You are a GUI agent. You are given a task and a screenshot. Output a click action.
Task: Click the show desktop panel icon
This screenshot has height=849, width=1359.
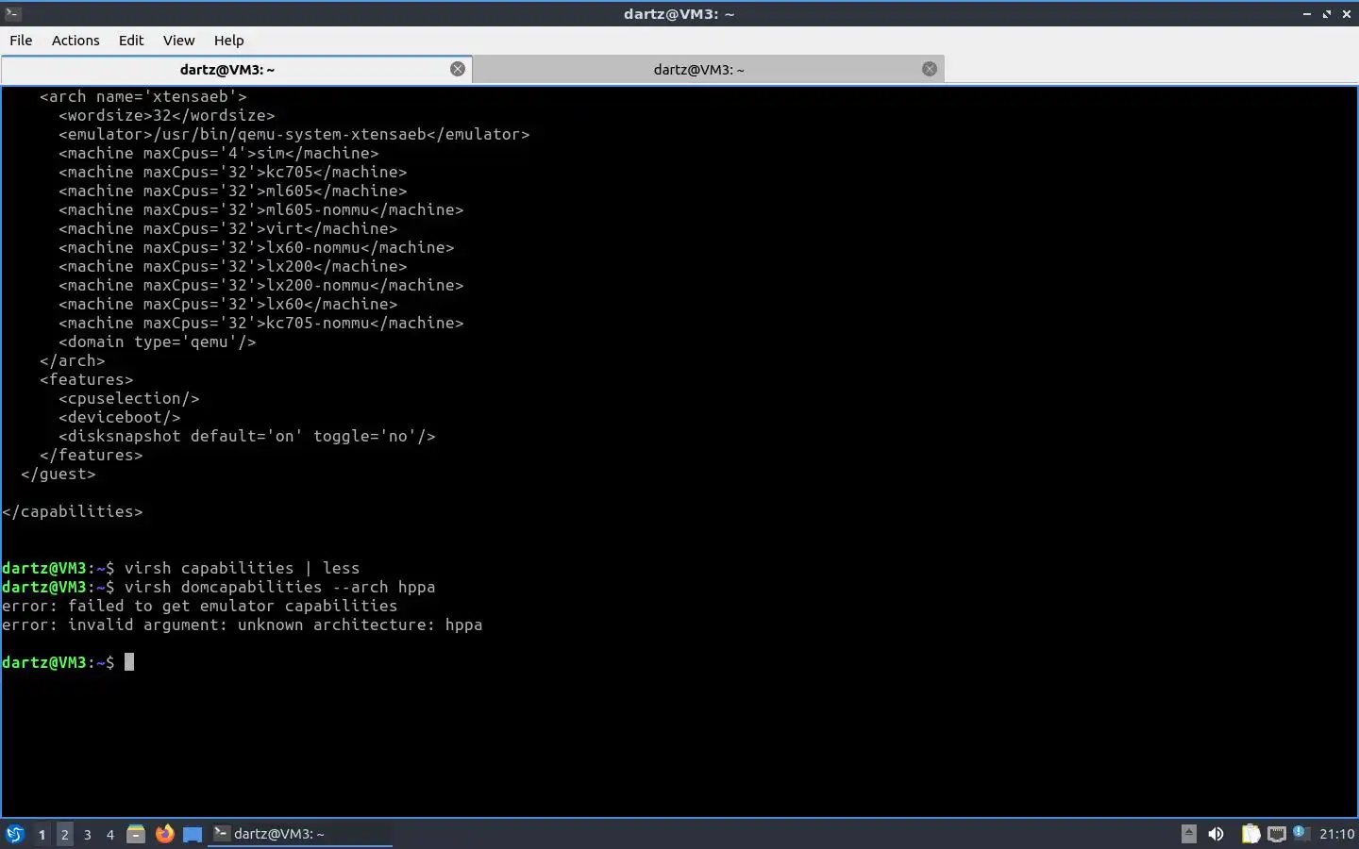coord(193,834)
